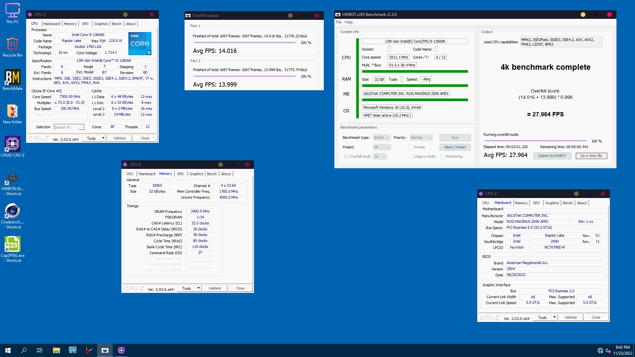
Task: Click CPU-Z Mainboard window title bar icon
Action: (x=481, y=194)
